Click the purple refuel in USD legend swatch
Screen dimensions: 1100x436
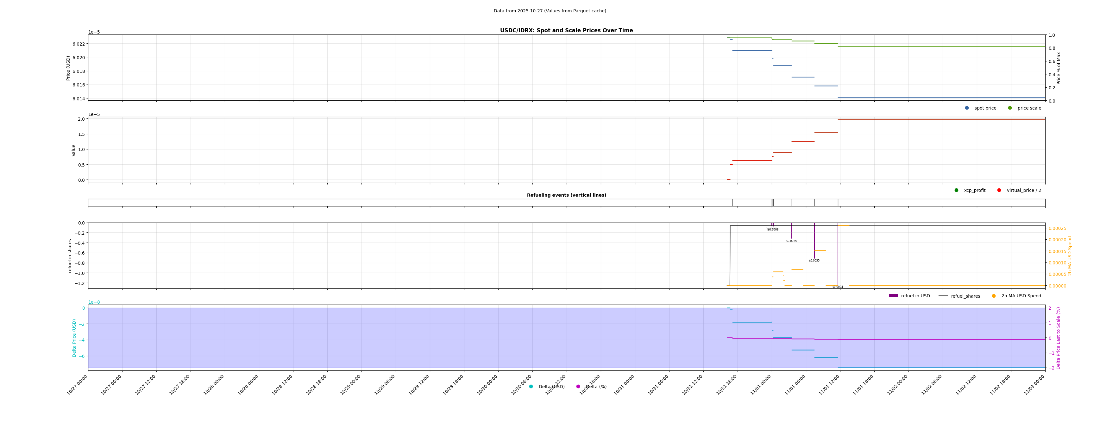pyautogui.click(x=893, y=296)
